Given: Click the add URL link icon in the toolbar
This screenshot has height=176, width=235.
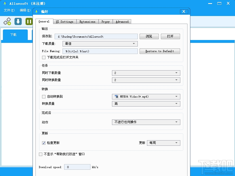Looking at the screenshot, I should [x=7, y=21].
